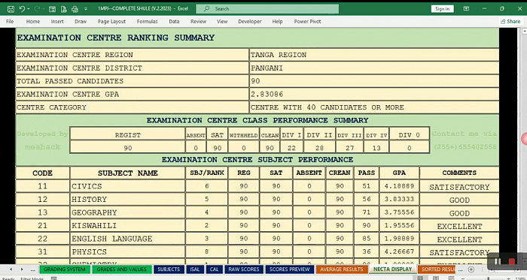Switch to Normal view in status bar

pyautogui.click(x=420, y=278)
